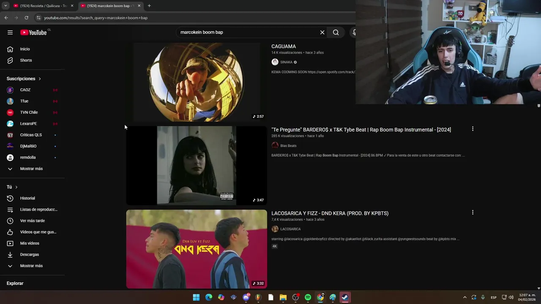The width and height of the screenshot is (541, 304).
Task: Open the tab search dropdown arrow
Action: pyautogui.click(x=5, y=6)
